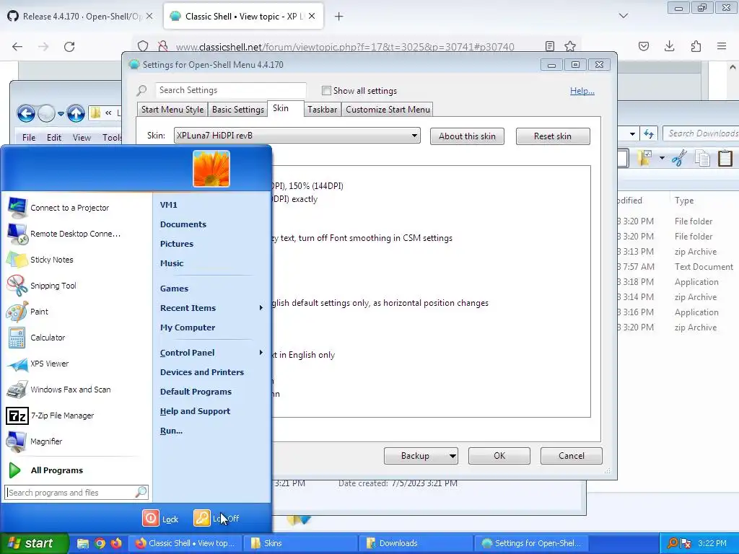Screen dimensions: 739x554
Task: Switch to Taskbar tab
Action: point(323,110)
